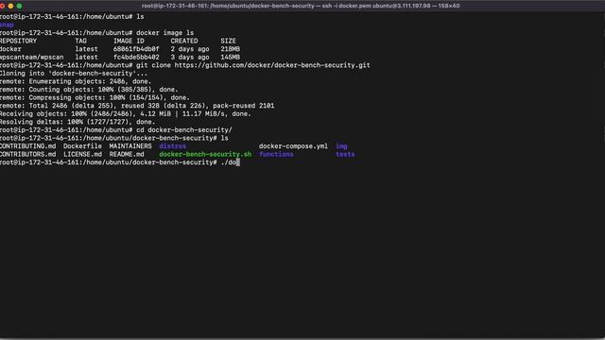Click 'remote: Total 2486' line

[x=137, y=106]
